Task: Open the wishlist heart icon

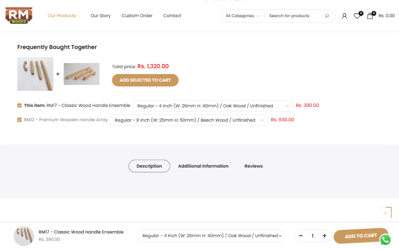Action: [x=357, y=16]
